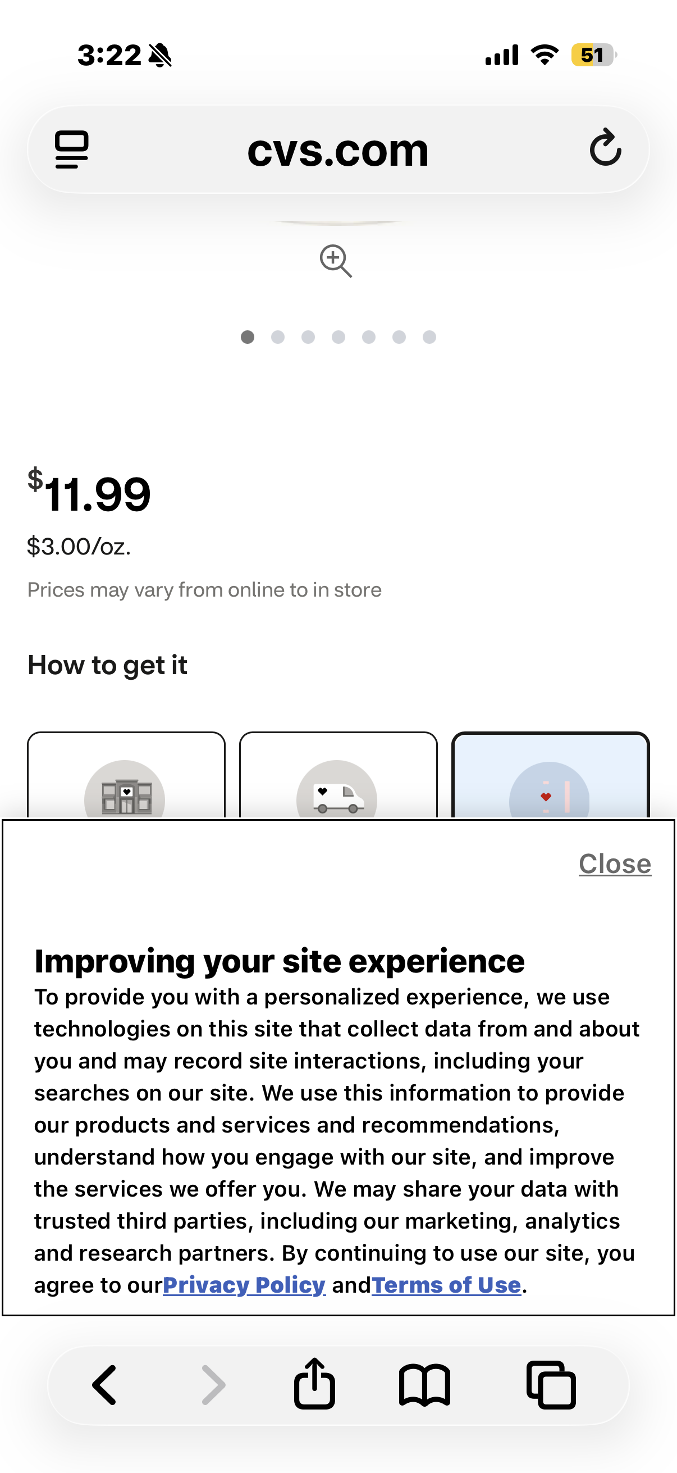Image resolution: width=677 pixels, height=1473 pixels.
Task: Jump to last product image dot
Action: (429, 338)
